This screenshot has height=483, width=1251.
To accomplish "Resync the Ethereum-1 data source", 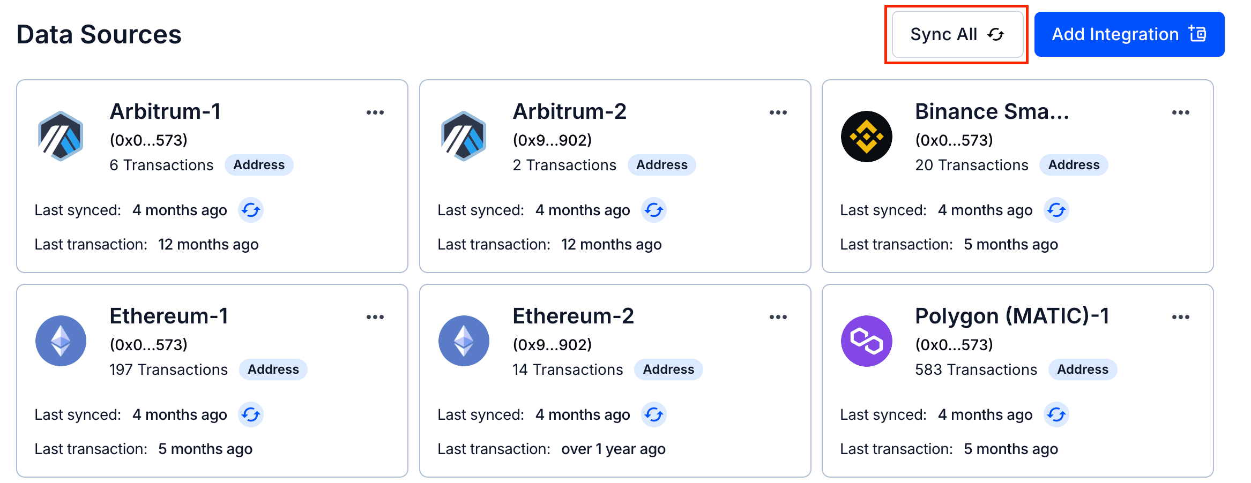I will pos(251,414).
